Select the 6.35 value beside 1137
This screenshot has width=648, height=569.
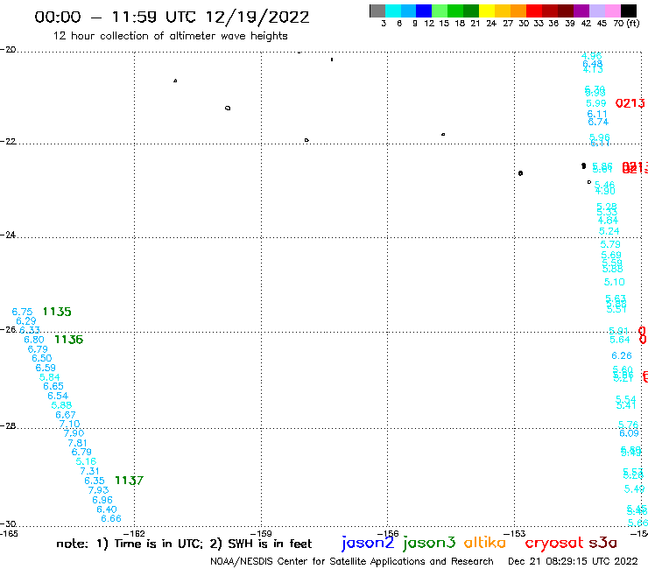coord(95,481)
